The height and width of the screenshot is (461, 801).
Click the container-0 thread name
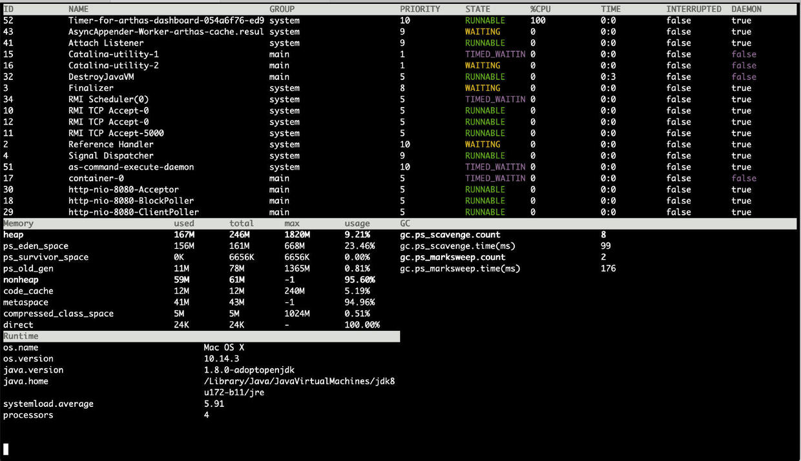click(x=96, y=178)
